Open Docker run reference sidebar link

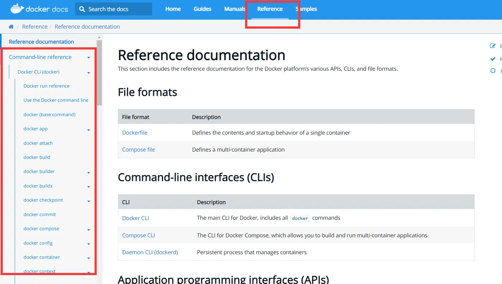coord(46,86)
